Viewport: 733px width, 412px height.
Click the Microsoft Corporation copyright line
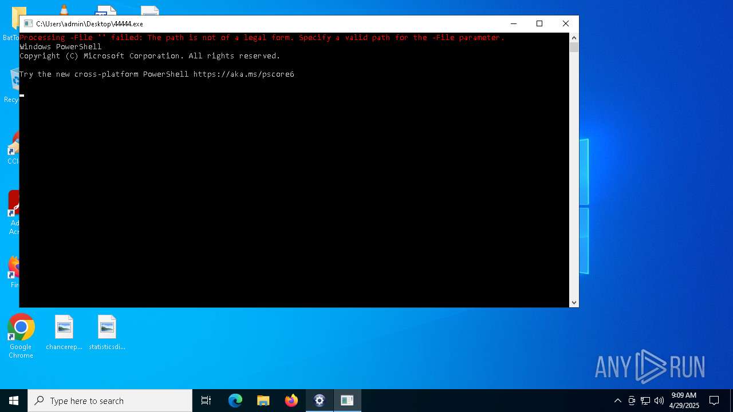150,56
